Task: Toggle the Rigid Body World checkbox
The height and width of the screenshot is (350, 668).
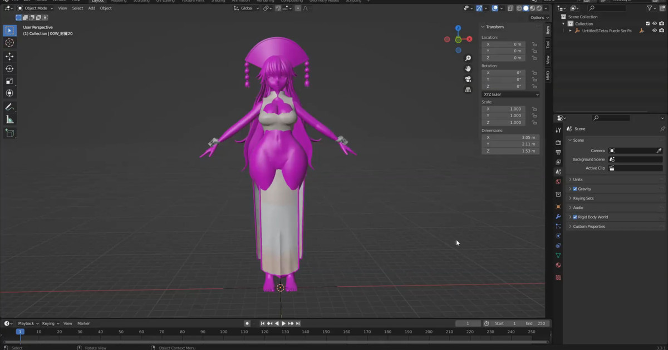Action: 575,217
